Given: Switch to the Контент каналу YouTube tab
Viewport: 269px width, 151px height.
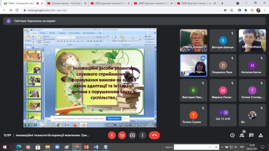Looking at the screenshot, I should [67, 3].
